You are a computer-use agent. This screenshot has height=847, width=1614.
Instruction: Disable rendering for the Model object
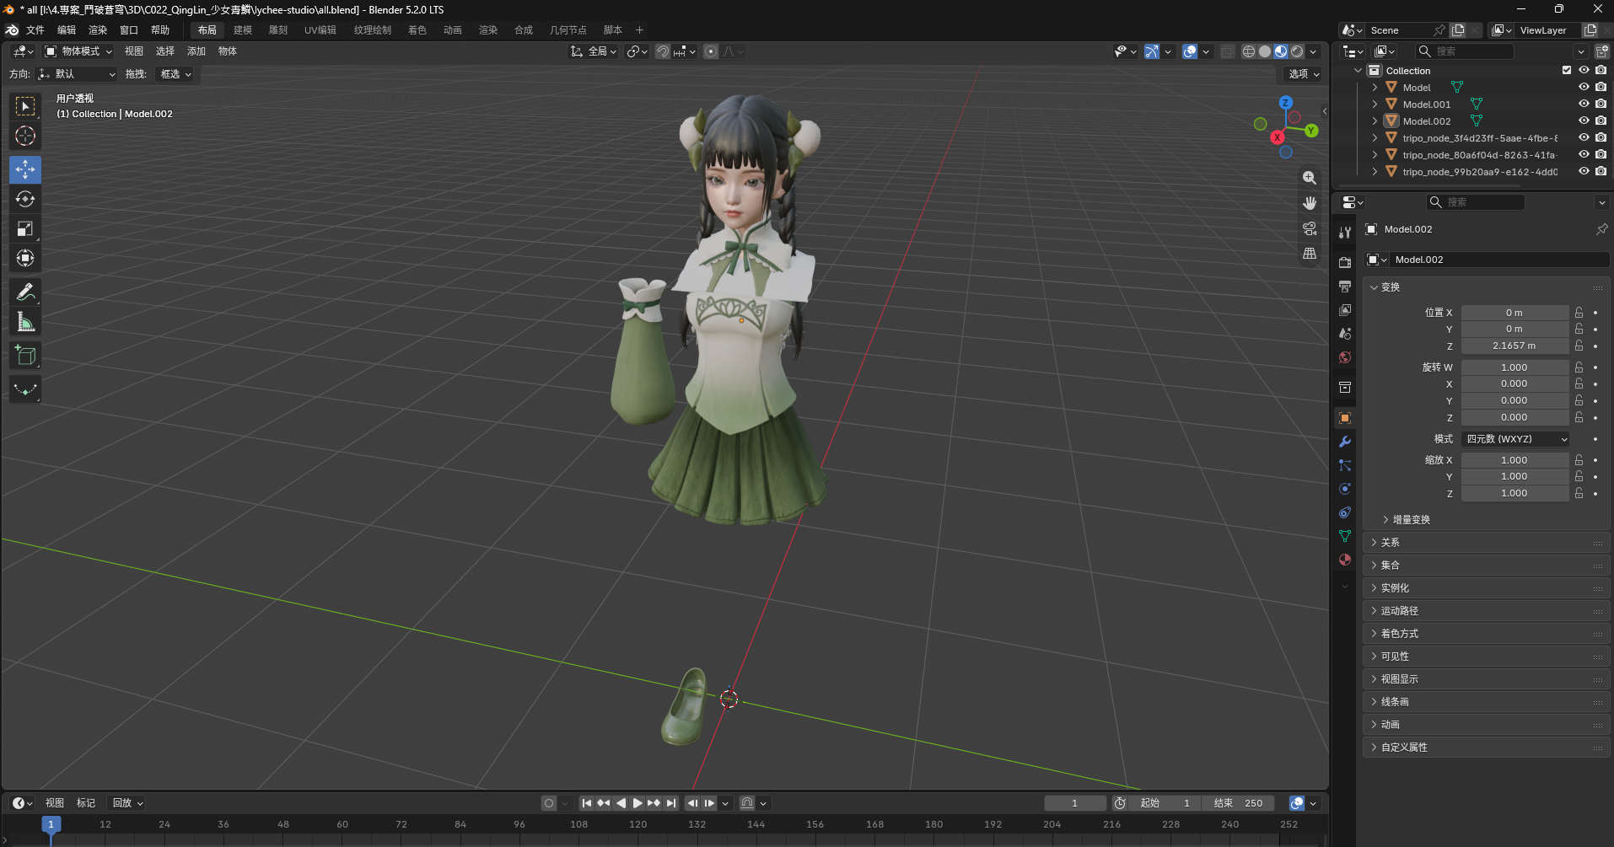(1601, 88)
